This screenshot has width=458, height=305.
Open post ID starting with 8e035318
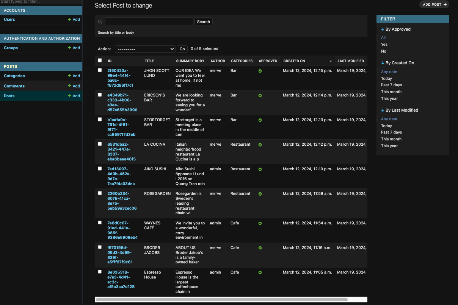(121, 280)
